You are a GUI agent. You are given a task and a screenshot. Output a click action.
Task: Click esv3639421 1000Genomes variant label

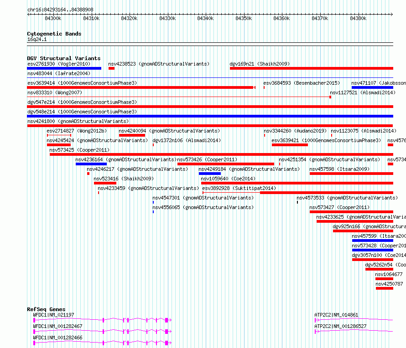click(x=326, y=140)
